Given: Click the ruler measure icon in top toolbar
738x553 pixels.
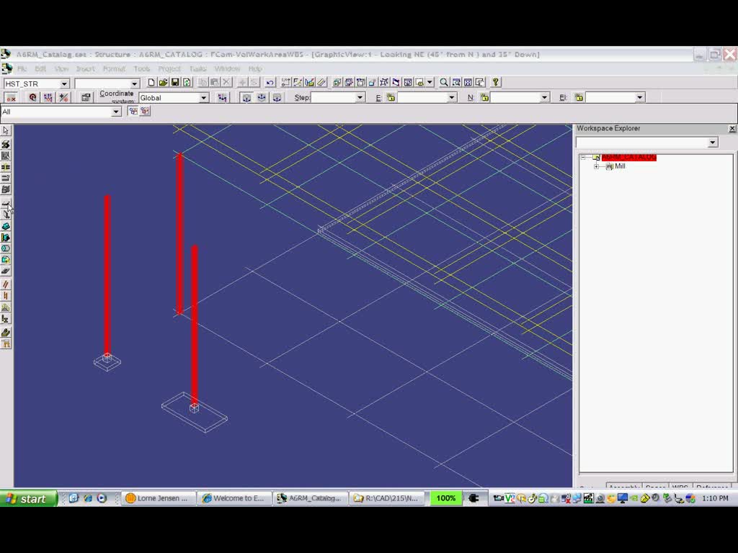Looking at the screenshot, I should point(321,82).
